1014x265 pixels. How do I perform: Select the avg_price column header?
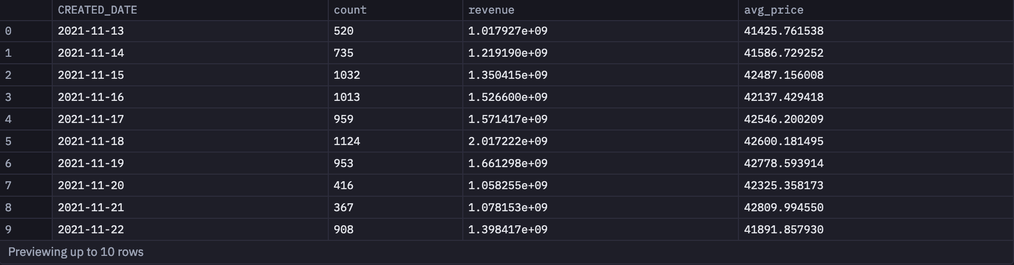point(774,10)
